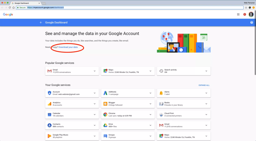Open the Google apps grid icon
This screenshot has width=256, height=141.
pyautogui.click(x=238, y=15)
